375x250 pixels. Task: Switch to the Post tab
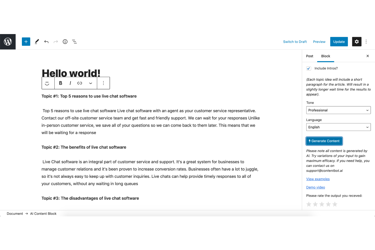(x=310, y=56)
